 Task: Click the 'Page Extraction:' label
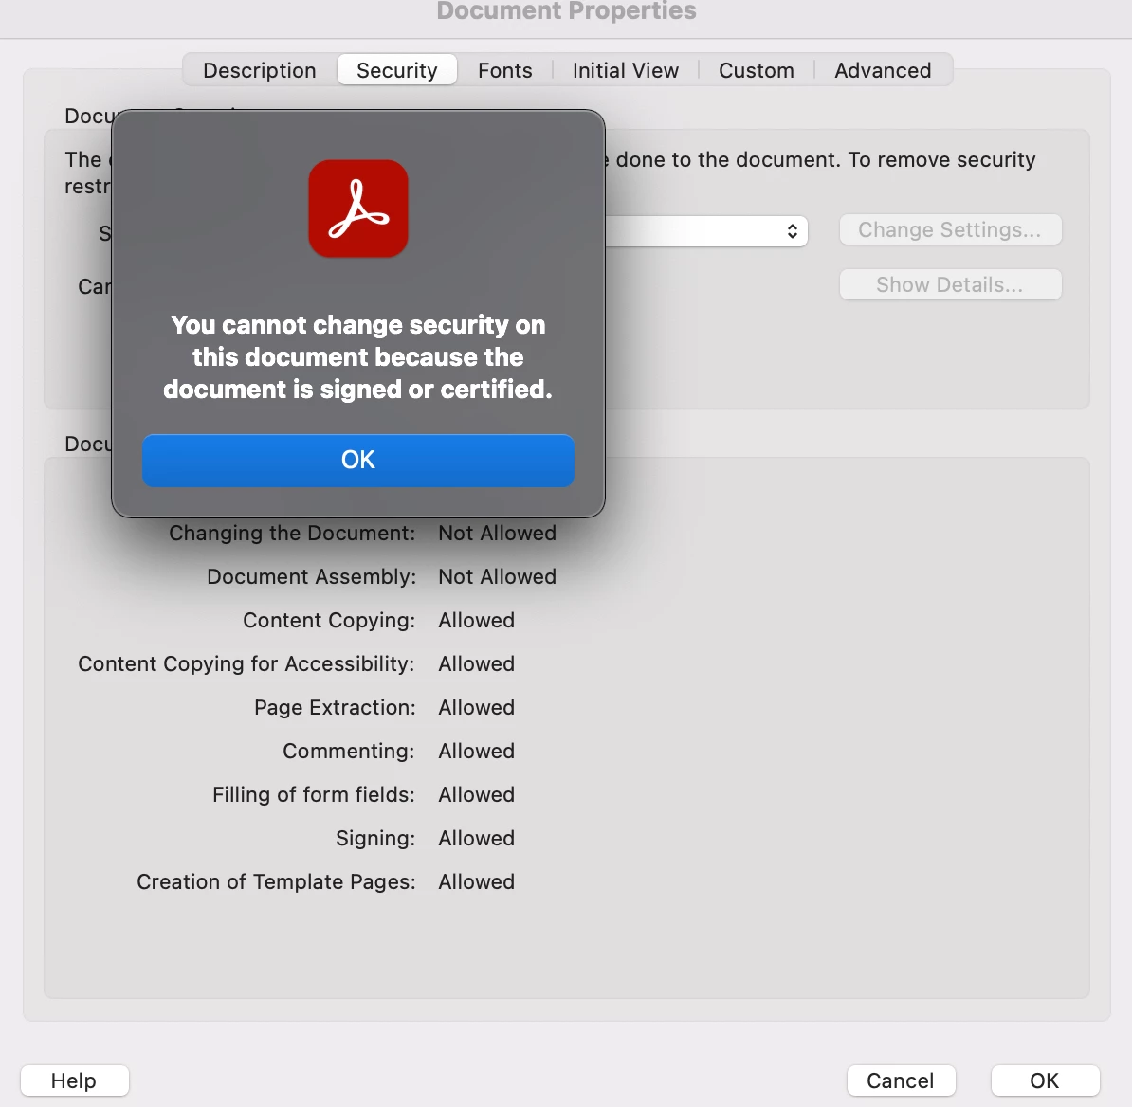pos(335,707)
